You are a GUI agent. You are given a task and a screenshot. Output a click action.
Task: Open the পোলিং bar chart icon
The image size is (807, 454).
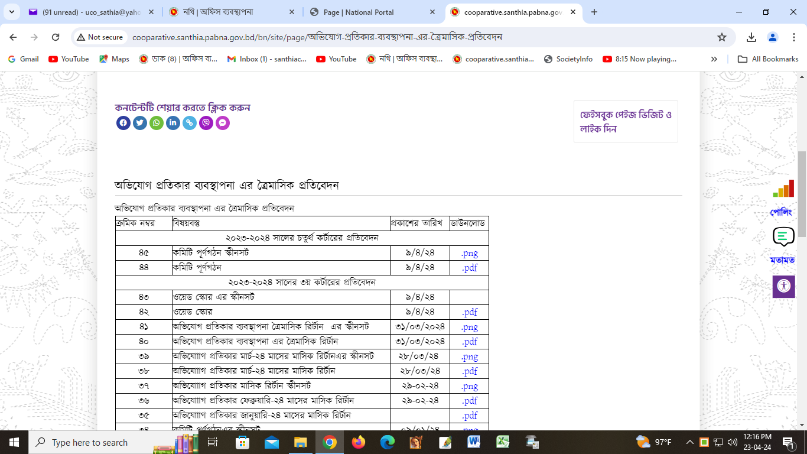point(783,189)
